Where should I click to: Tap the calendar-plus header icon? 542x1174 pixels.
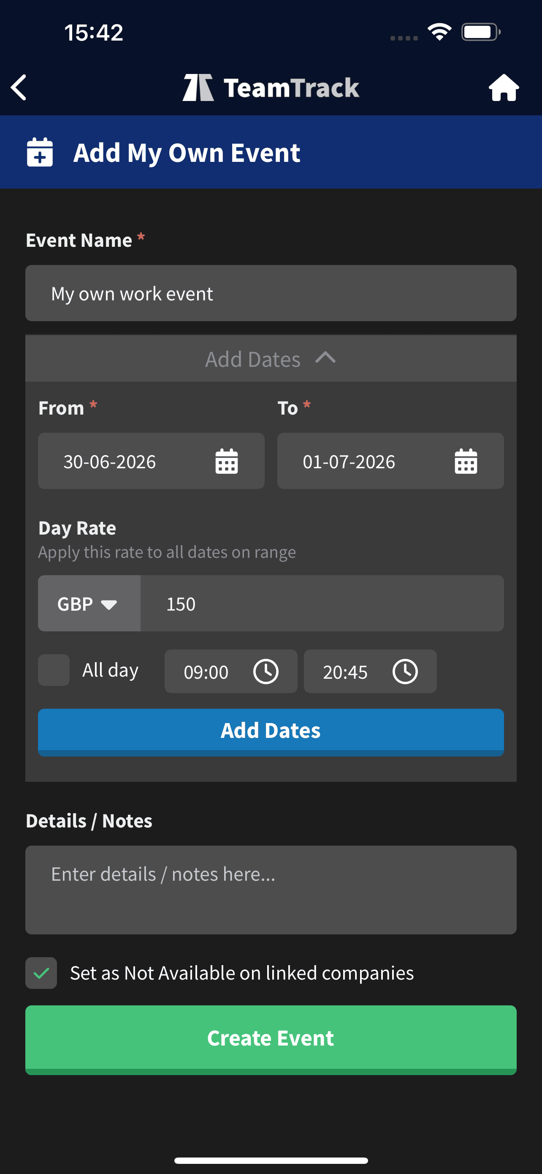coord(40,152)
